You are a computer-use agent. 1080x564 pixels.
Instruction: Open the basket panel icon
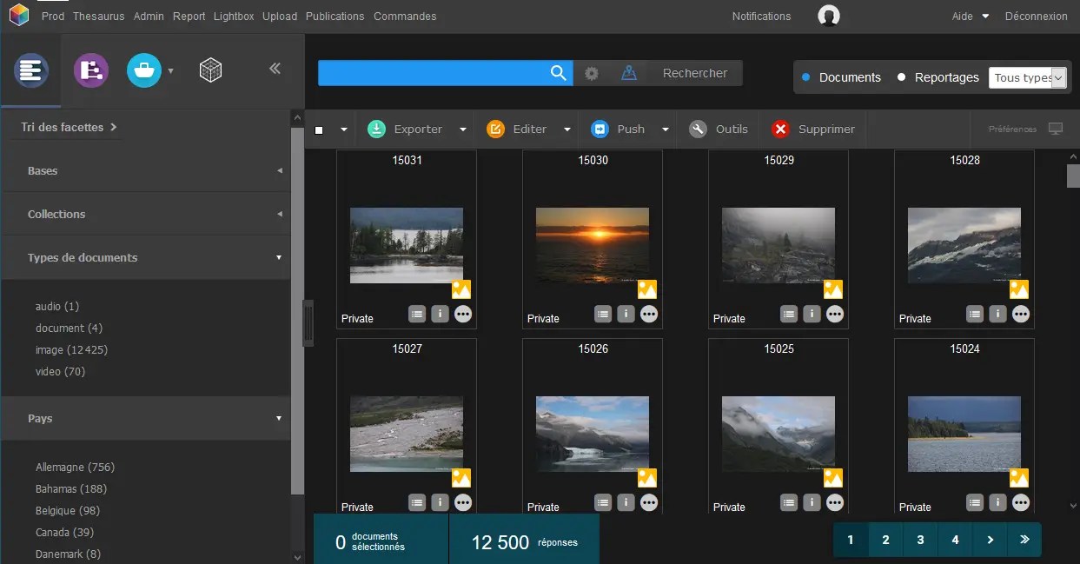click(x=143, y=70)
